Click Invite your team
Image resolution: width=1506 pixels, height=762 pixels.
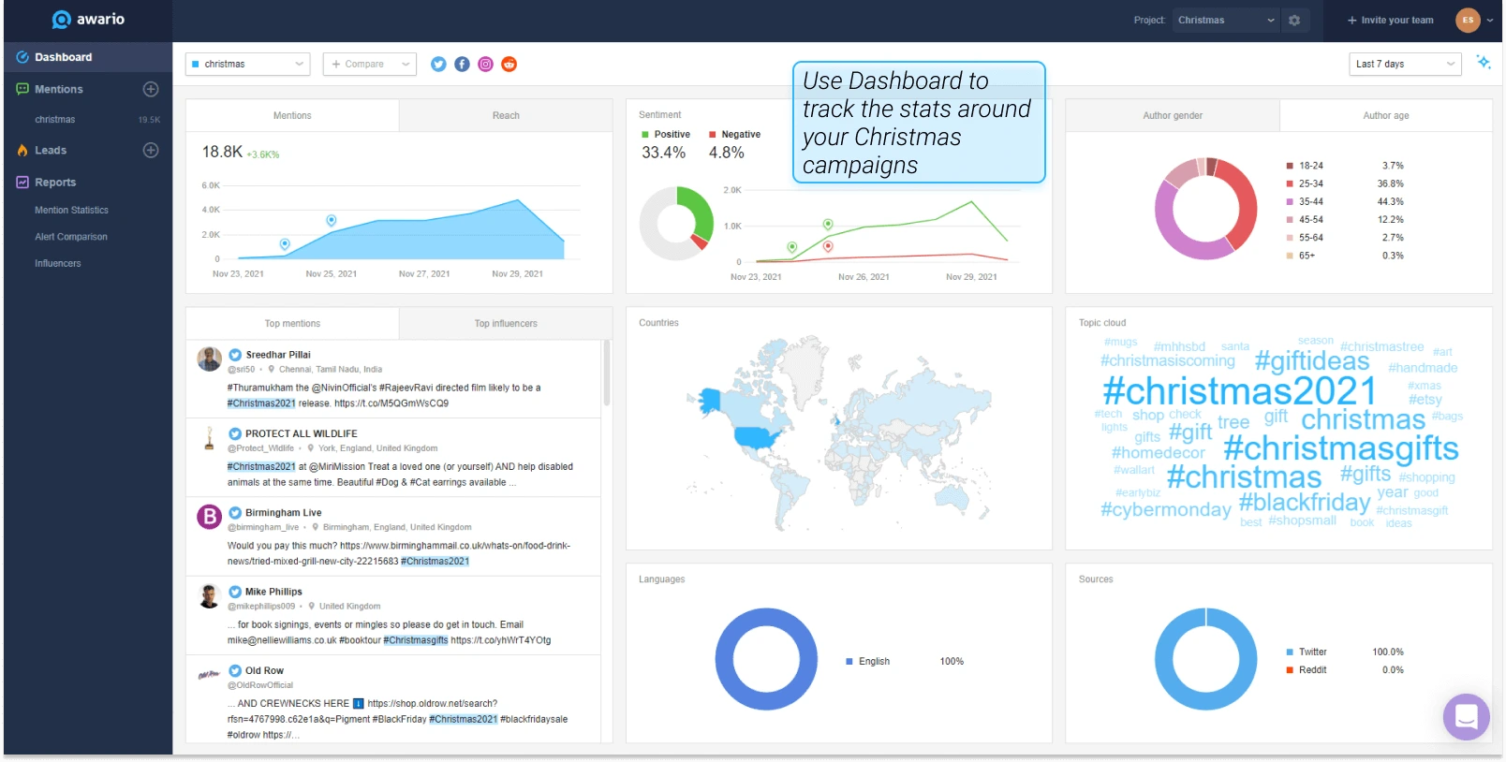pyautogui.click(x=1390, y=20)
